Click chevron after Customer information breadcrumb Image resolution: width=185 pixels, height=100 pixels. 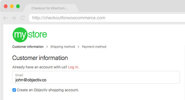coord(47,47)
